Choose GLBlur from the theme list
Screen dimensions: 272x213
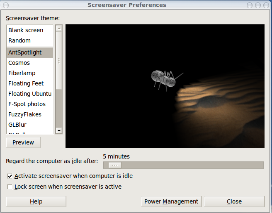coord(30,125)
